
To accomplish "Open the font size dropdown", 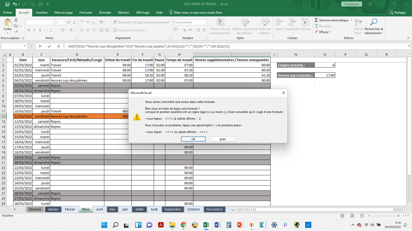I will pyautogui.click(x=64, y=22).
